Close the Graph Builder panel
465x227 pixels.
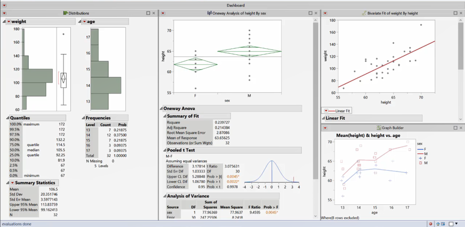pyautogui.click(x=461, y=128)
